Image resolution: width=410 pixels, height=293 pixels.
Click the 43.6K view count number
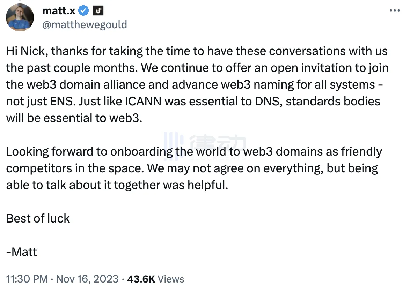141,279
